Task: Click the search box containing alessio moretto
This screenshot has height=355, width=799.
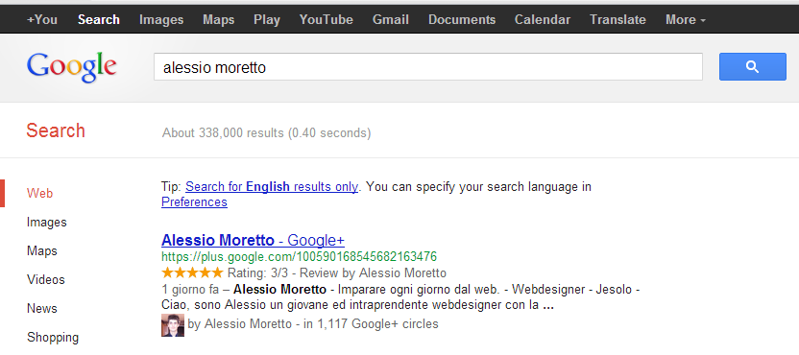Action: (428, 67)
